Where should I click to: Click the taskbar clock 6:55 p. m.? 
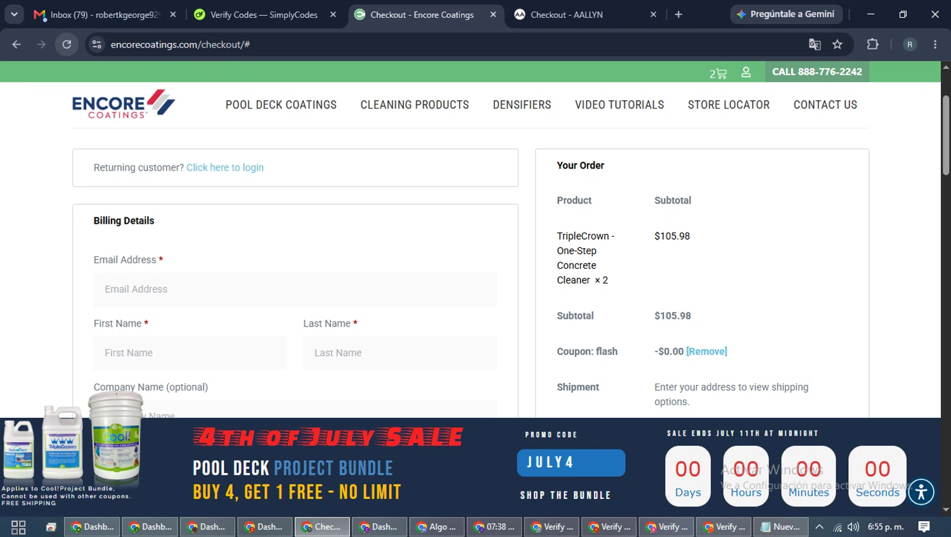coord(886,527)
